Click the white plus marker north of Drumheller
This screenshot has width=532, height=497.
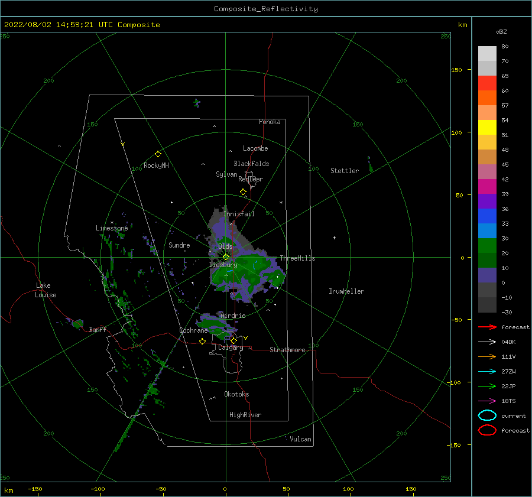click(334, 238)
